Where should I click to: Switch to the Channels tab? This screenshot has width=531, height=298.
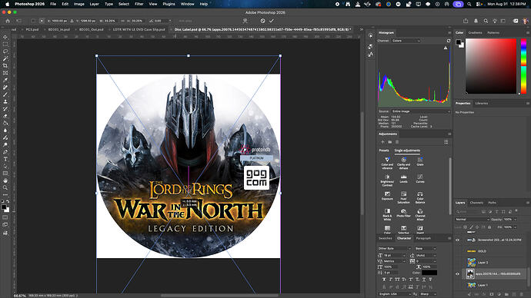476,203
